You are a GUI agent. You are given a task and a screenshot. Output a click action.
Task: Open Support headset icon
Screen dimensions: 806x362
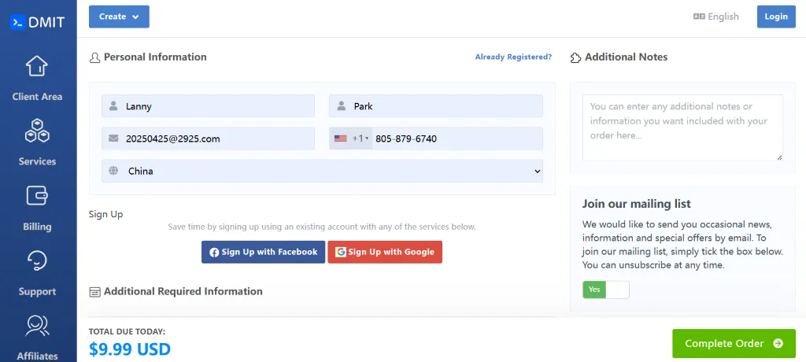click(x=37, y=260)
